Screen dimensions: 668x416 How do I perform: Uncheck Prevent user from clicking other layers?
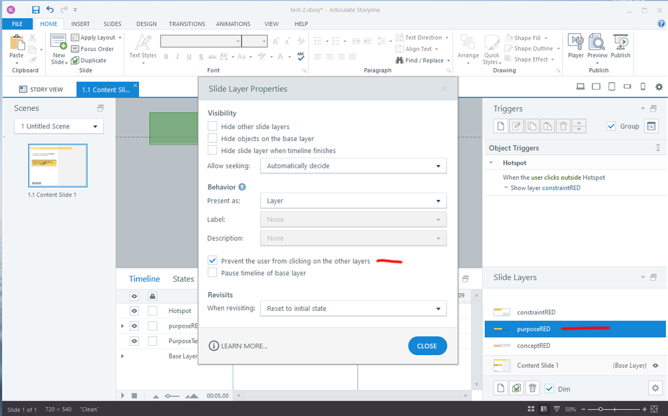[x=213, y=261]
